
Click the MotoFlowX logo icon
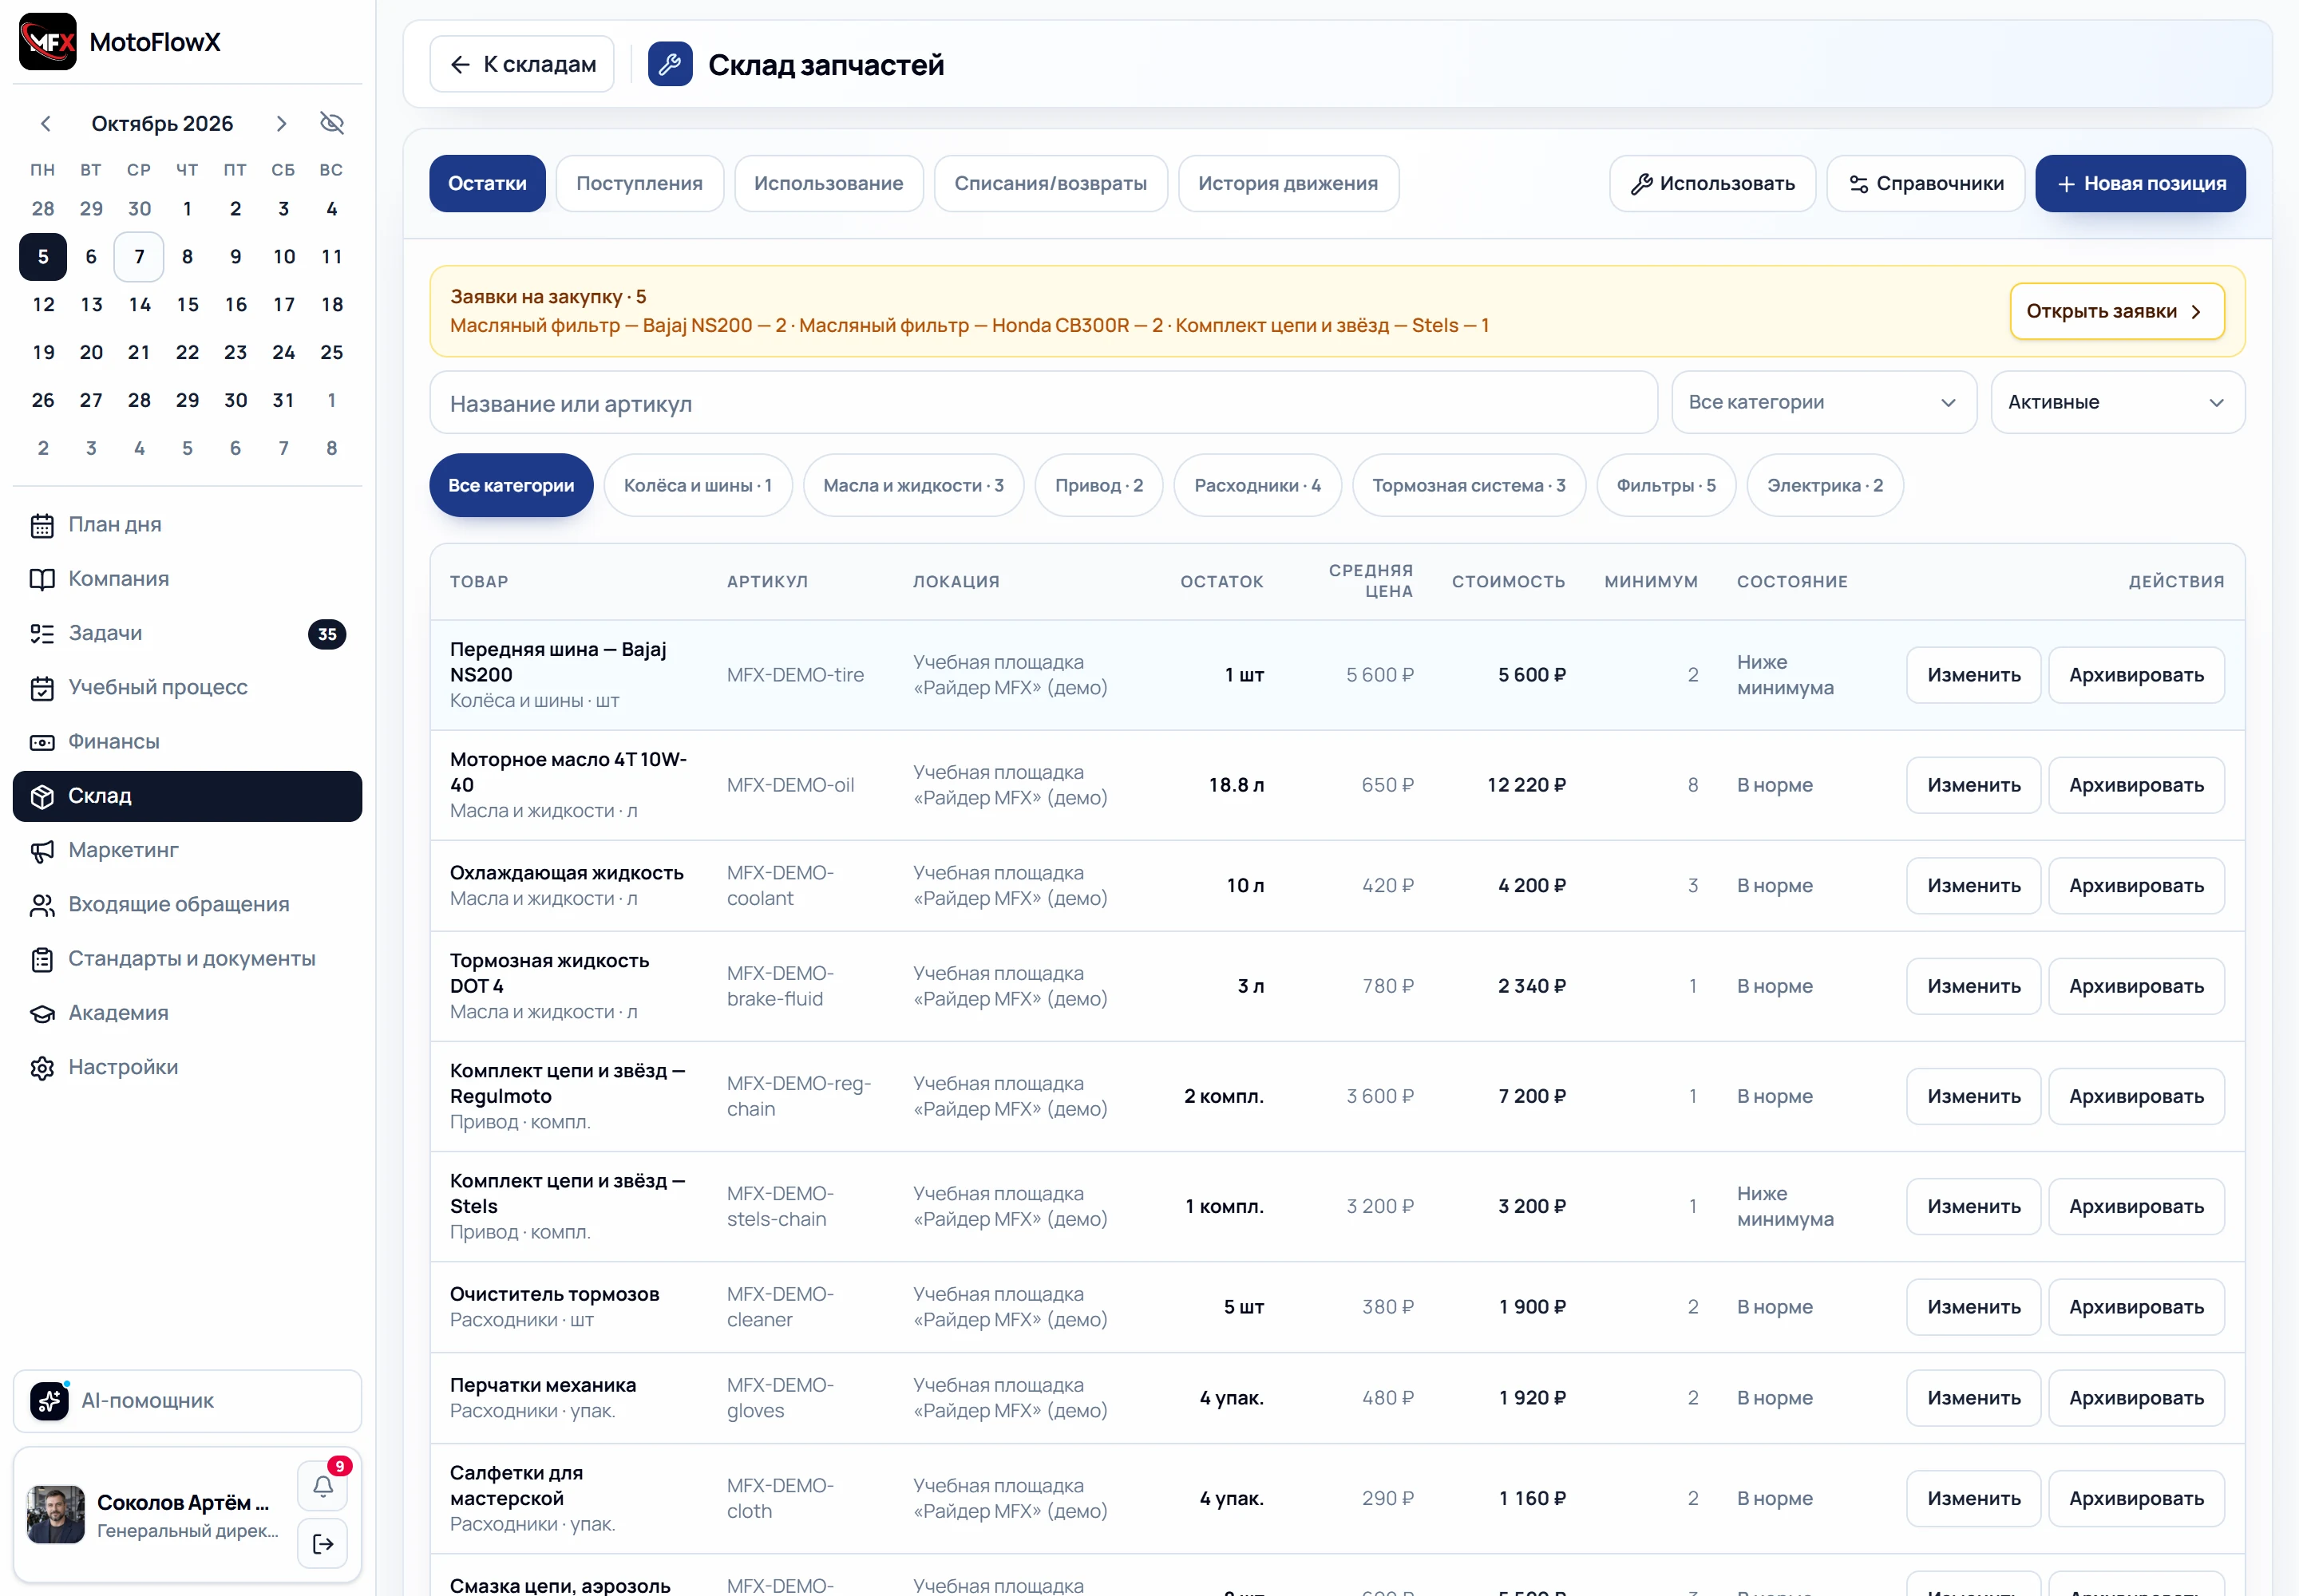[47, 42]
